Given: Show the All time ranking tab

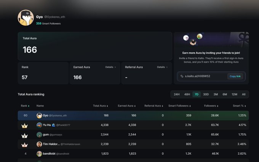Looking at the screenshot, I should point(244,94).
